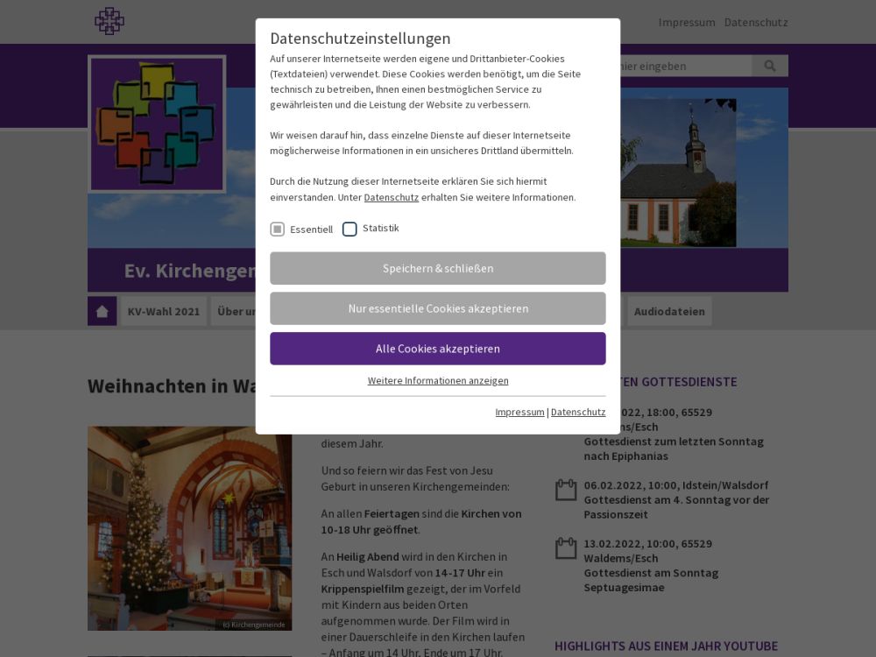The height and width of the screenshot is (657, 876).
Task: Click calendar icon for 06.02.2022 service
Action: tap(566, 490)
